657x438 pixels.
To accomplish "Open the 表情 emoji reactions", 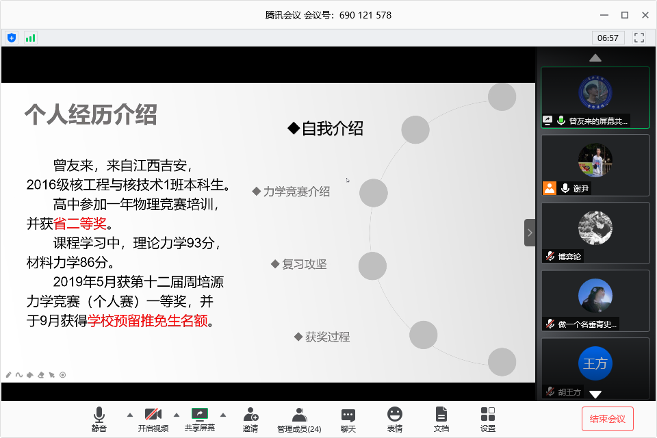I will [395, 419].
